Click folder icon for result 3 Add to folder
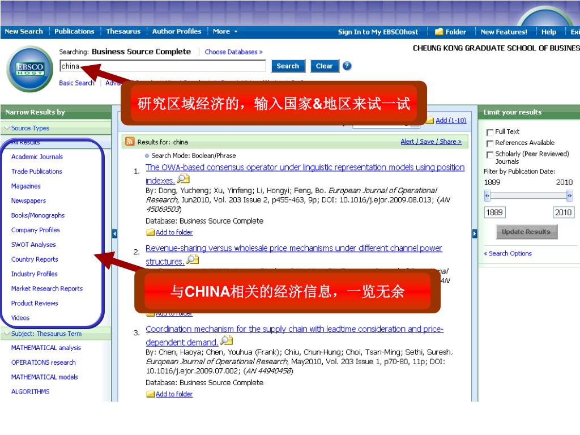This screenshot has width=580, height=435. (150, 394)
